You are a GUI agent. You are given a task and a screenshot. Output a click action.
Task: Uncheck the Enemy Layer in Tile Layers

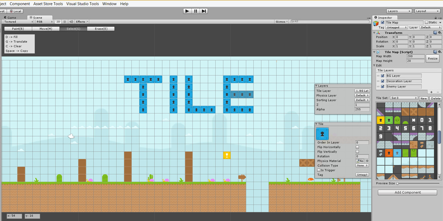coord(382,87)
